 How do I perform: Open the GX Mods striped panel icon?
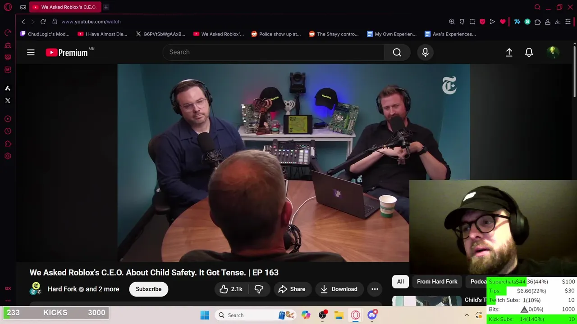tap(8, 57)
